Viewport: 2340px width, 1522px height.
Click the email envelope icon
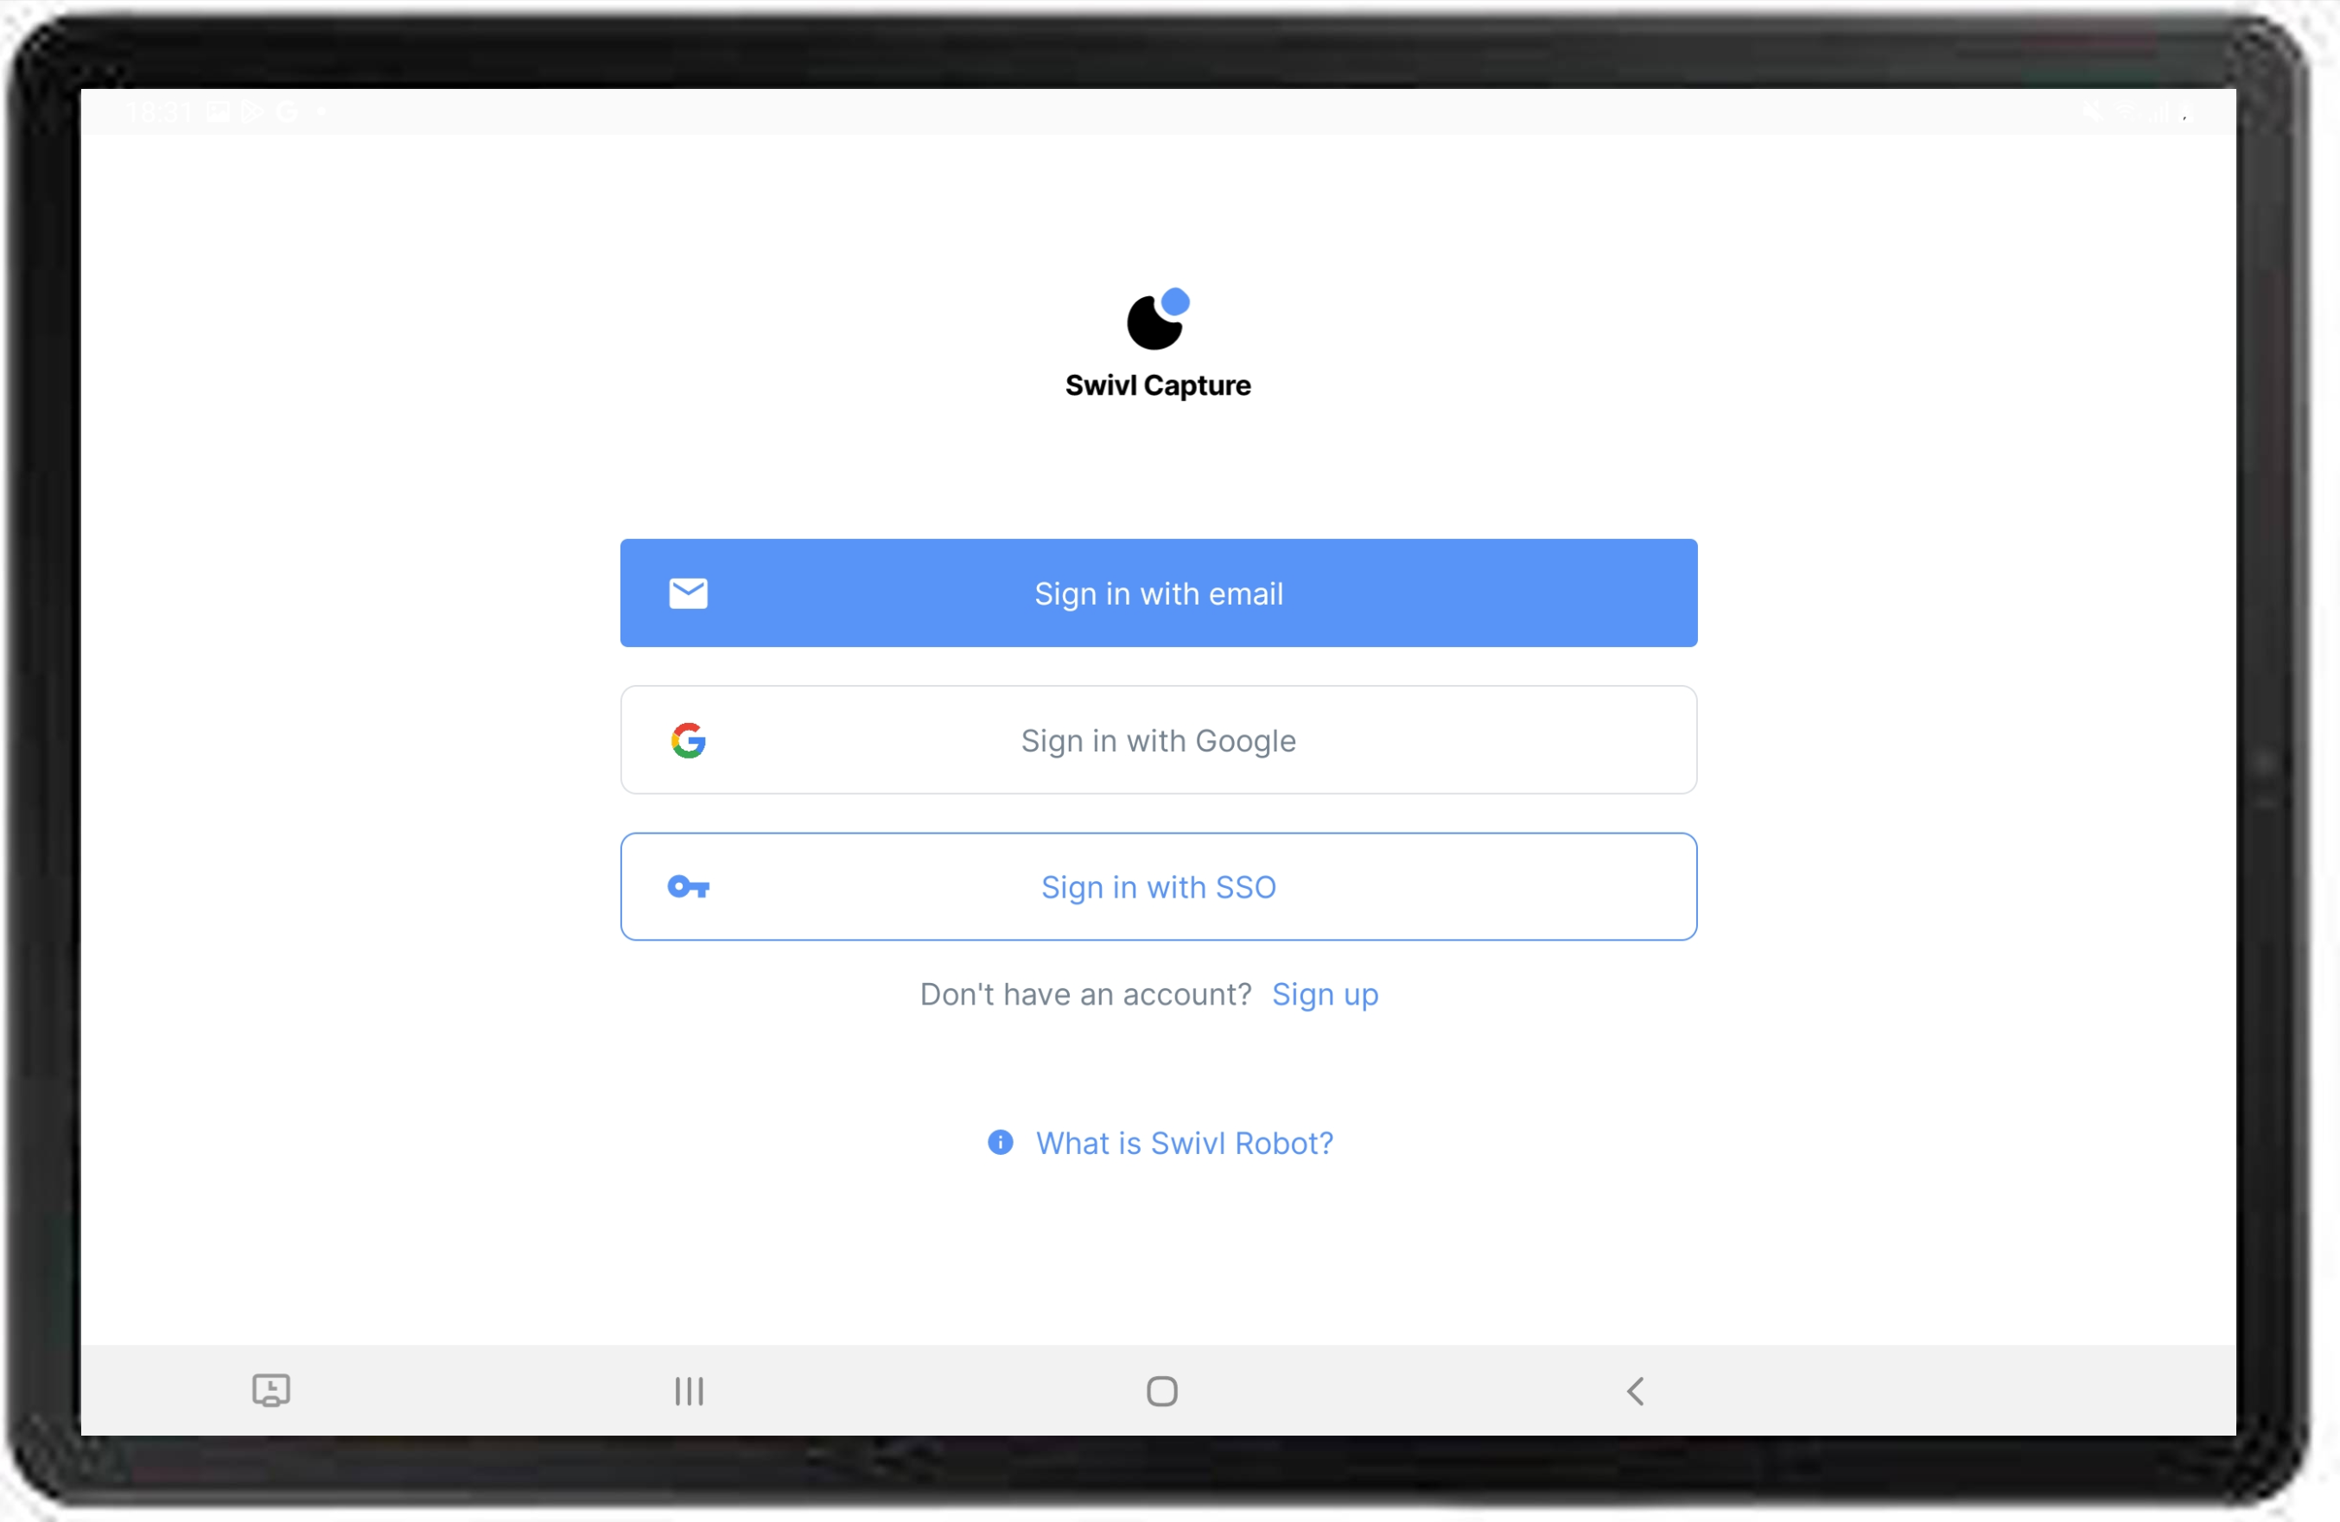point(689,592)
